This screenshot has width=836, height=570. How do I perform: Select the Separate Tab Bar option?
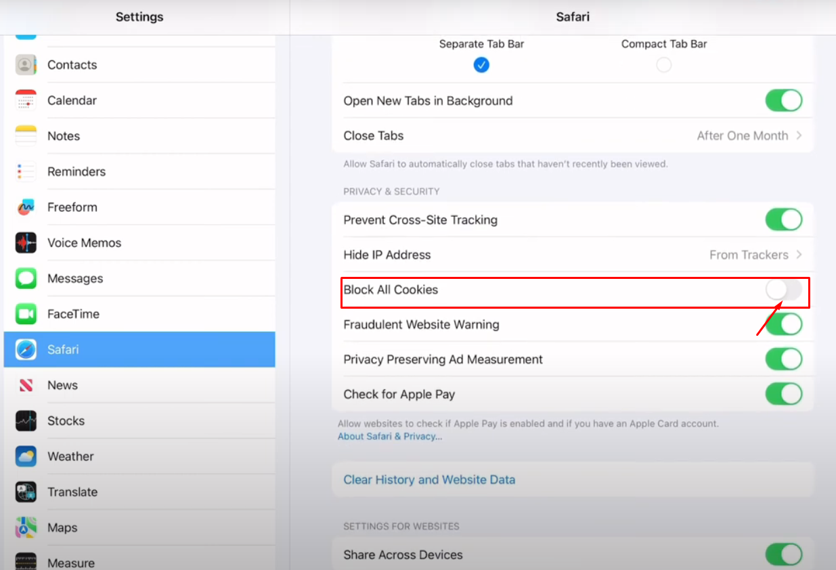coord(481,65)
